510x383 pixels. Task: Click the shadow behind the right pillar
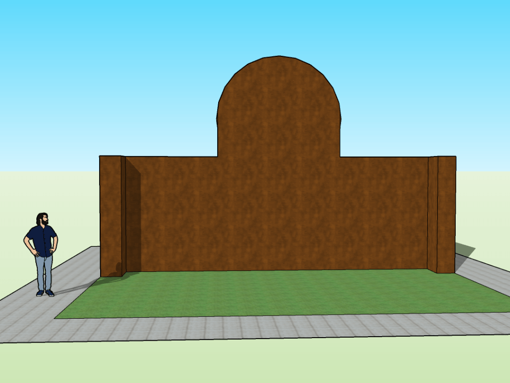coord(464,250)
